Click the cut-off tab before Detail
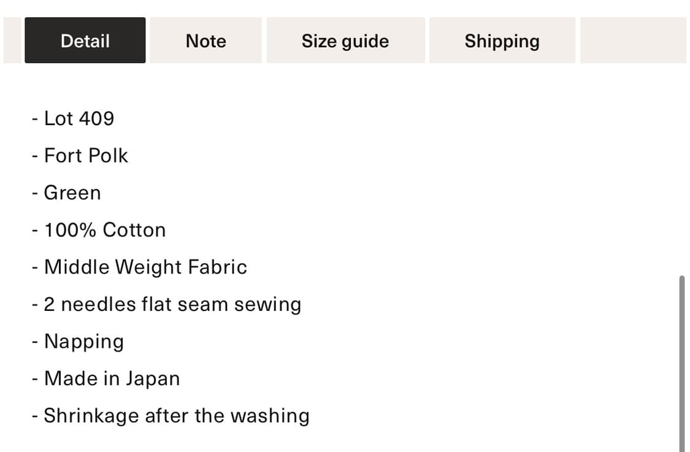690x452 pixels. coord(12,40)
